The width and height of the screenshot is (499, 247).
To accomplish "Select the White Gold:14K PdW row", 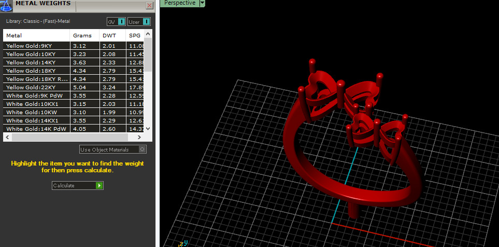I will [74, 129].
